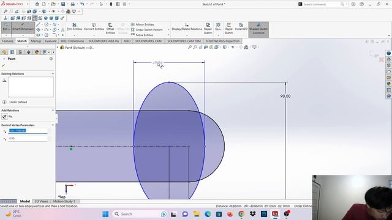Print using the printer icon
Image resolution: width=392 pixels, height=220 pixels.
point(72,4)
